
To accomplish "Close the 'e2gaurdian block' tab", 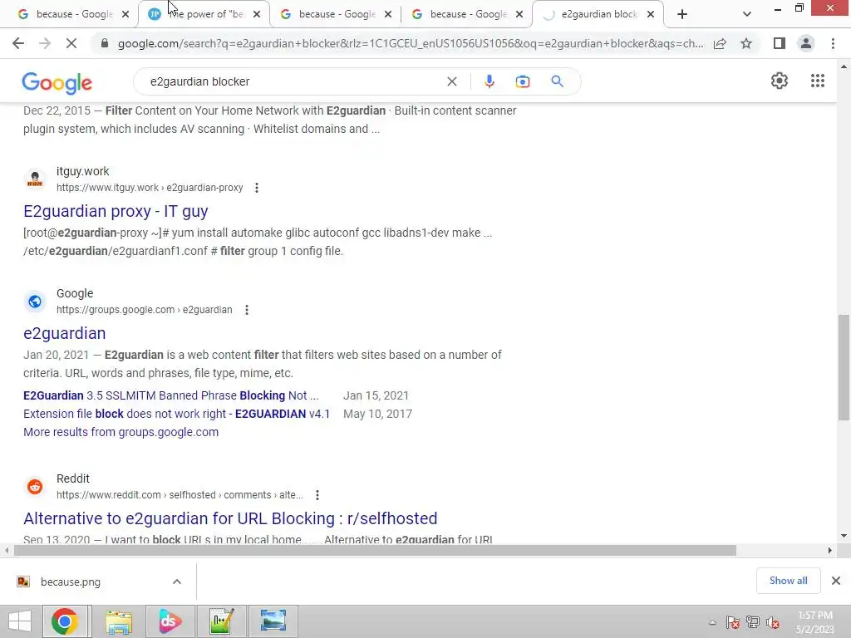I will point(651,15).
